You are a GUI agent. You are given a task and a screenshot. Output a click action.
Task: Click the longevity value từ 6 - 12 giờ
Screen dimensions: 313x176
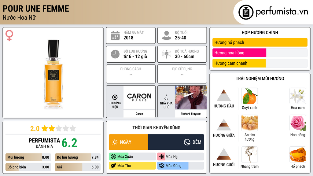pyautogui.click(x=135, y=57)
